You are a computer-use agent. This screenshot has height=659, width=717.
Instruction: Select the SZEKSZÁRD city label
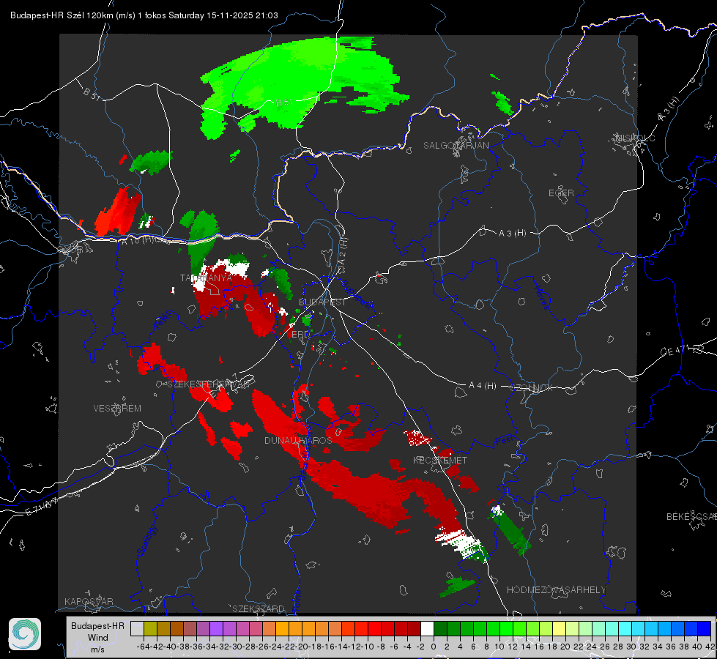[259, 608]
